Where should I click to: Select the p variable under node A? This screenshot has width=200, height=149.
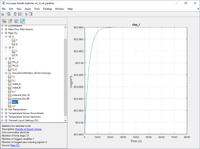pyautogui.click(x=17, y=44)
